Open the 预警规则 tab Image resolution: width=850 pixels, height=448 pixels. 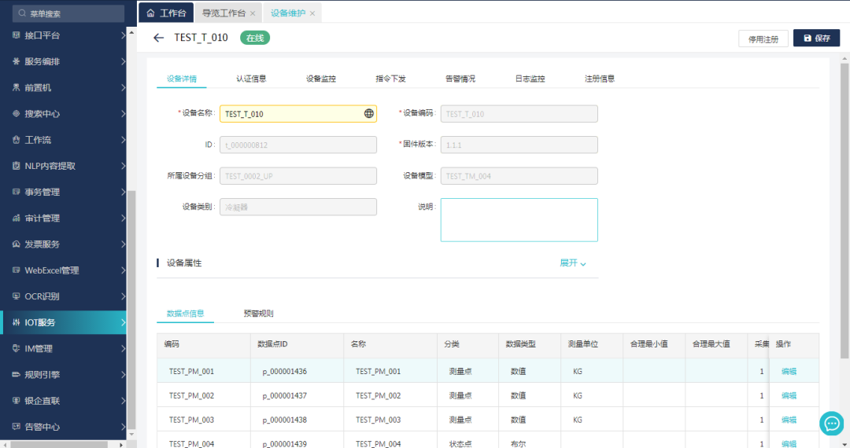(258, 314)
